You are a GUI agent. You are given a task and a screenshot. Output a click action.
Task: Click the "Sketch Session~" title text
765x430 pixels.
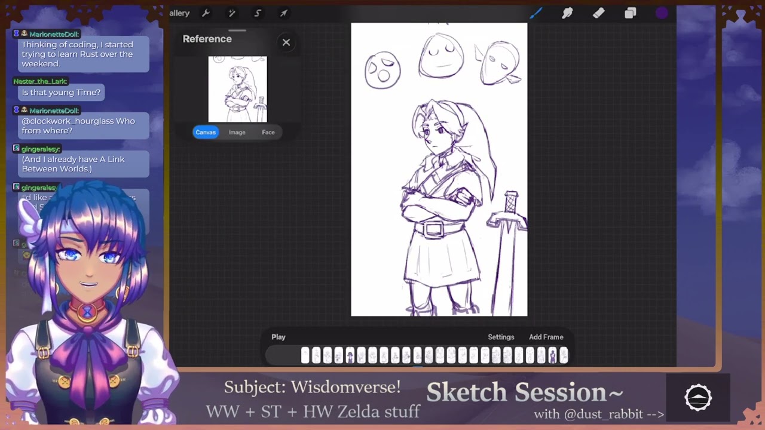[525, 392]
